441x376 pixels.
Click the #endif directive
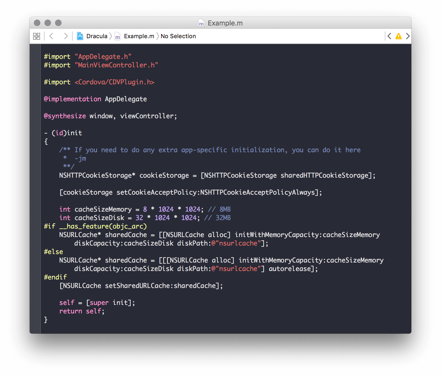coord(55,277)
